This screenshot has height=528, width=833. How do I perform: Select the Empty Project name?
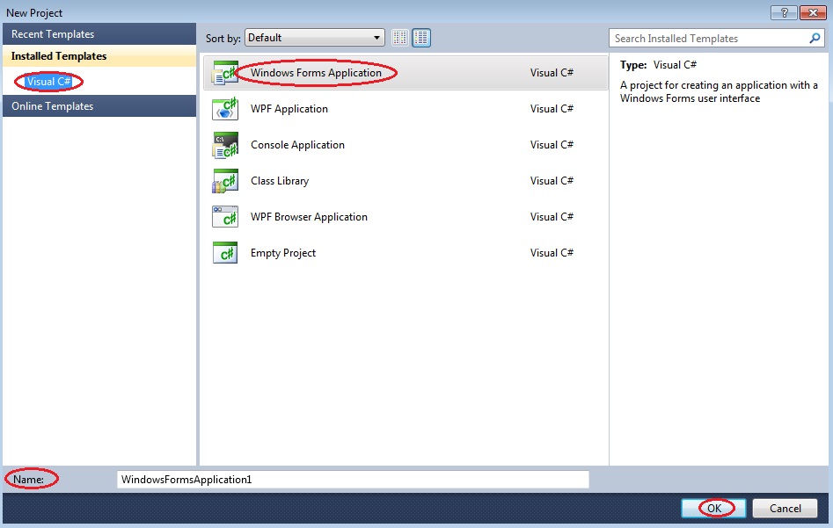tap(283, 253)
